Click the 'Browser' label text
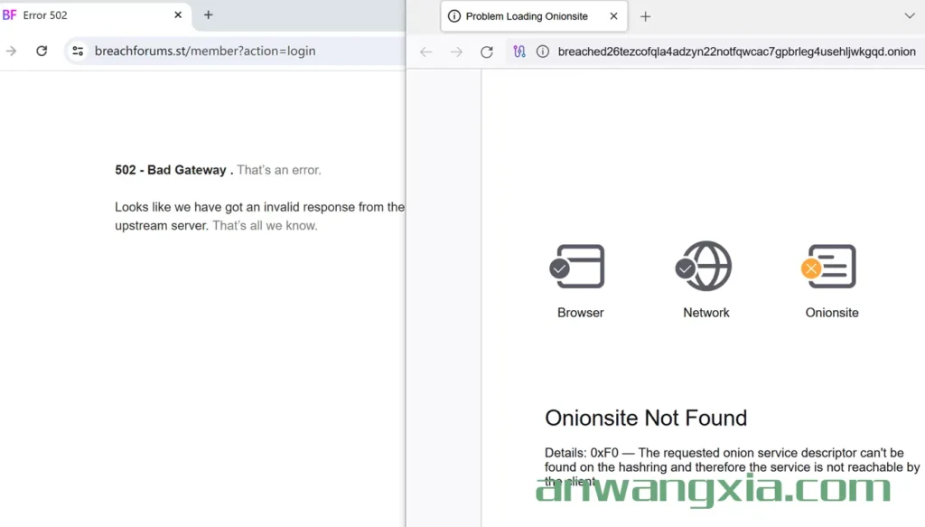Viewport: 925px width, 527px height. coord(581,313)
